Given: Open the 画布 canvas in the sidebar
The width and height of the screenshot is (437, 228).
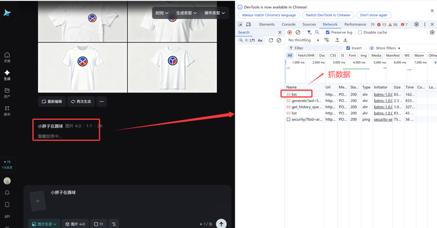Looking at the screenshot, I should [x=7, y=111].
